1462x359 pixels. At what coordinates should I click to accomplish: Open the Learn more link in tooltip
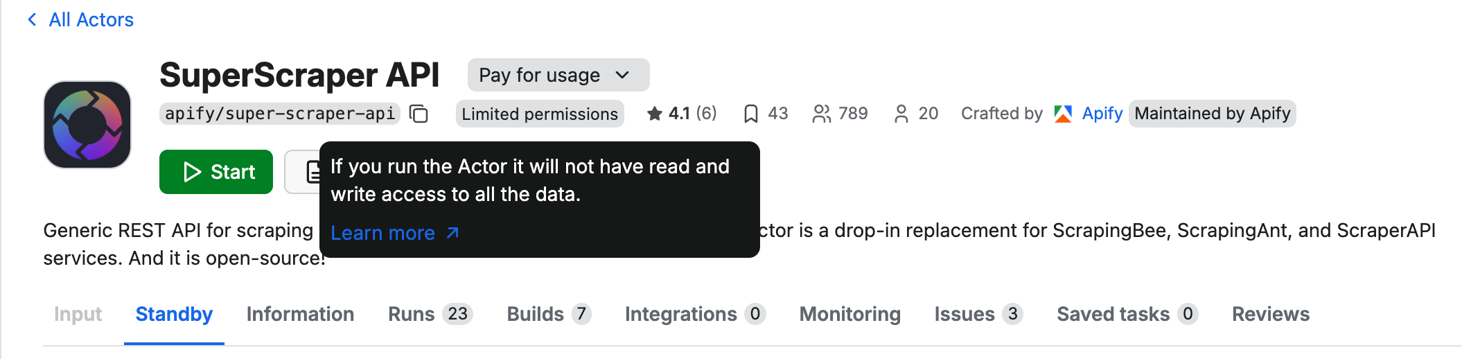pos(394,233)
